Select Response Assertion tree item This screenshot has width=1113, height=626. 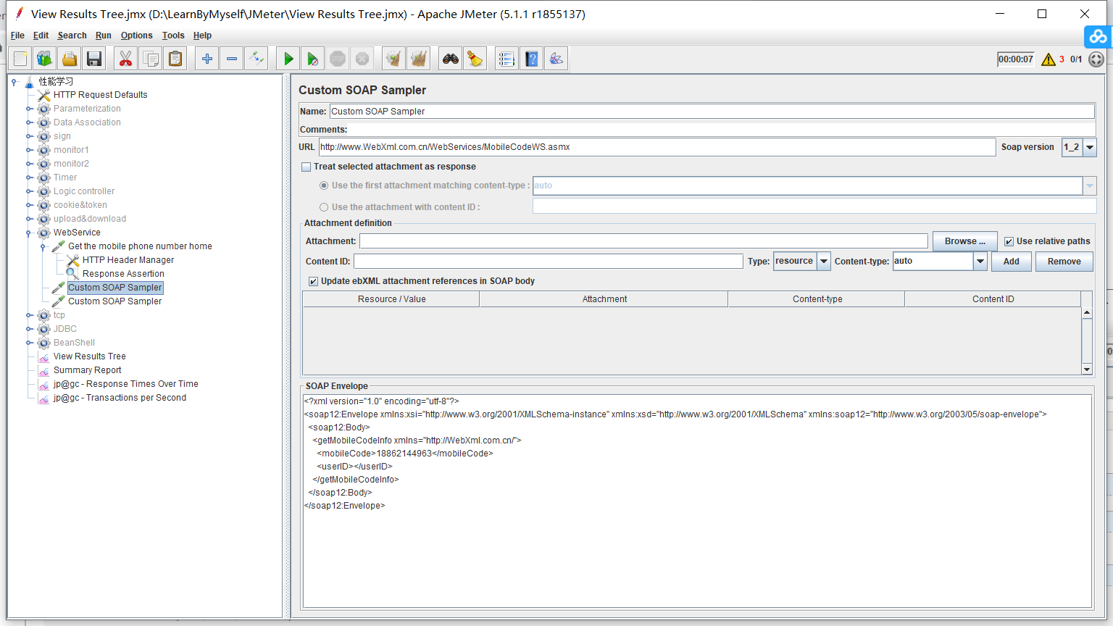coord(123,274)
